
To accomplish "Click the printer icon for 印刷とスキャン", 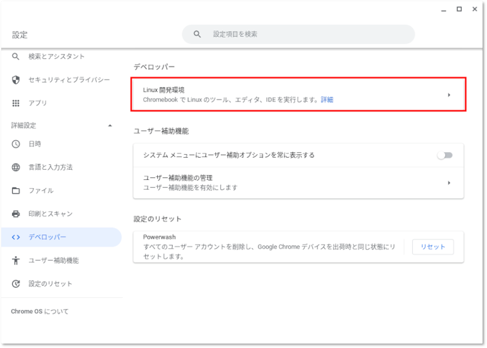I will tap(16, 214).
